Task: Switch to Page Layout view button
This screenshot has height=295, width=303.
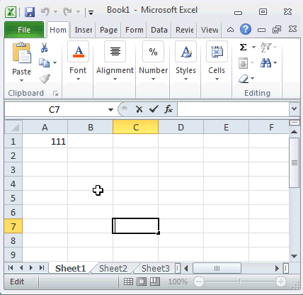Action: 142,282
